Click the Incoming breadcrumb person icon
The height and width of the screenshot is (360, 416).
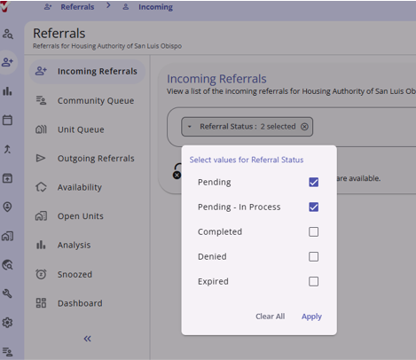(126, 7)
